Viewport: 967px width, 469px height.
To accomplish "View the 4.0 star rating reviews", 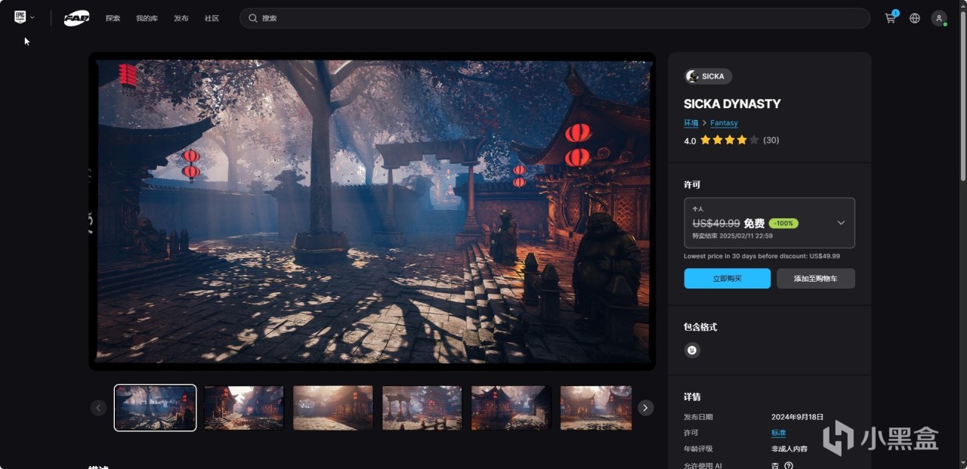I will (x=731, y=140).
